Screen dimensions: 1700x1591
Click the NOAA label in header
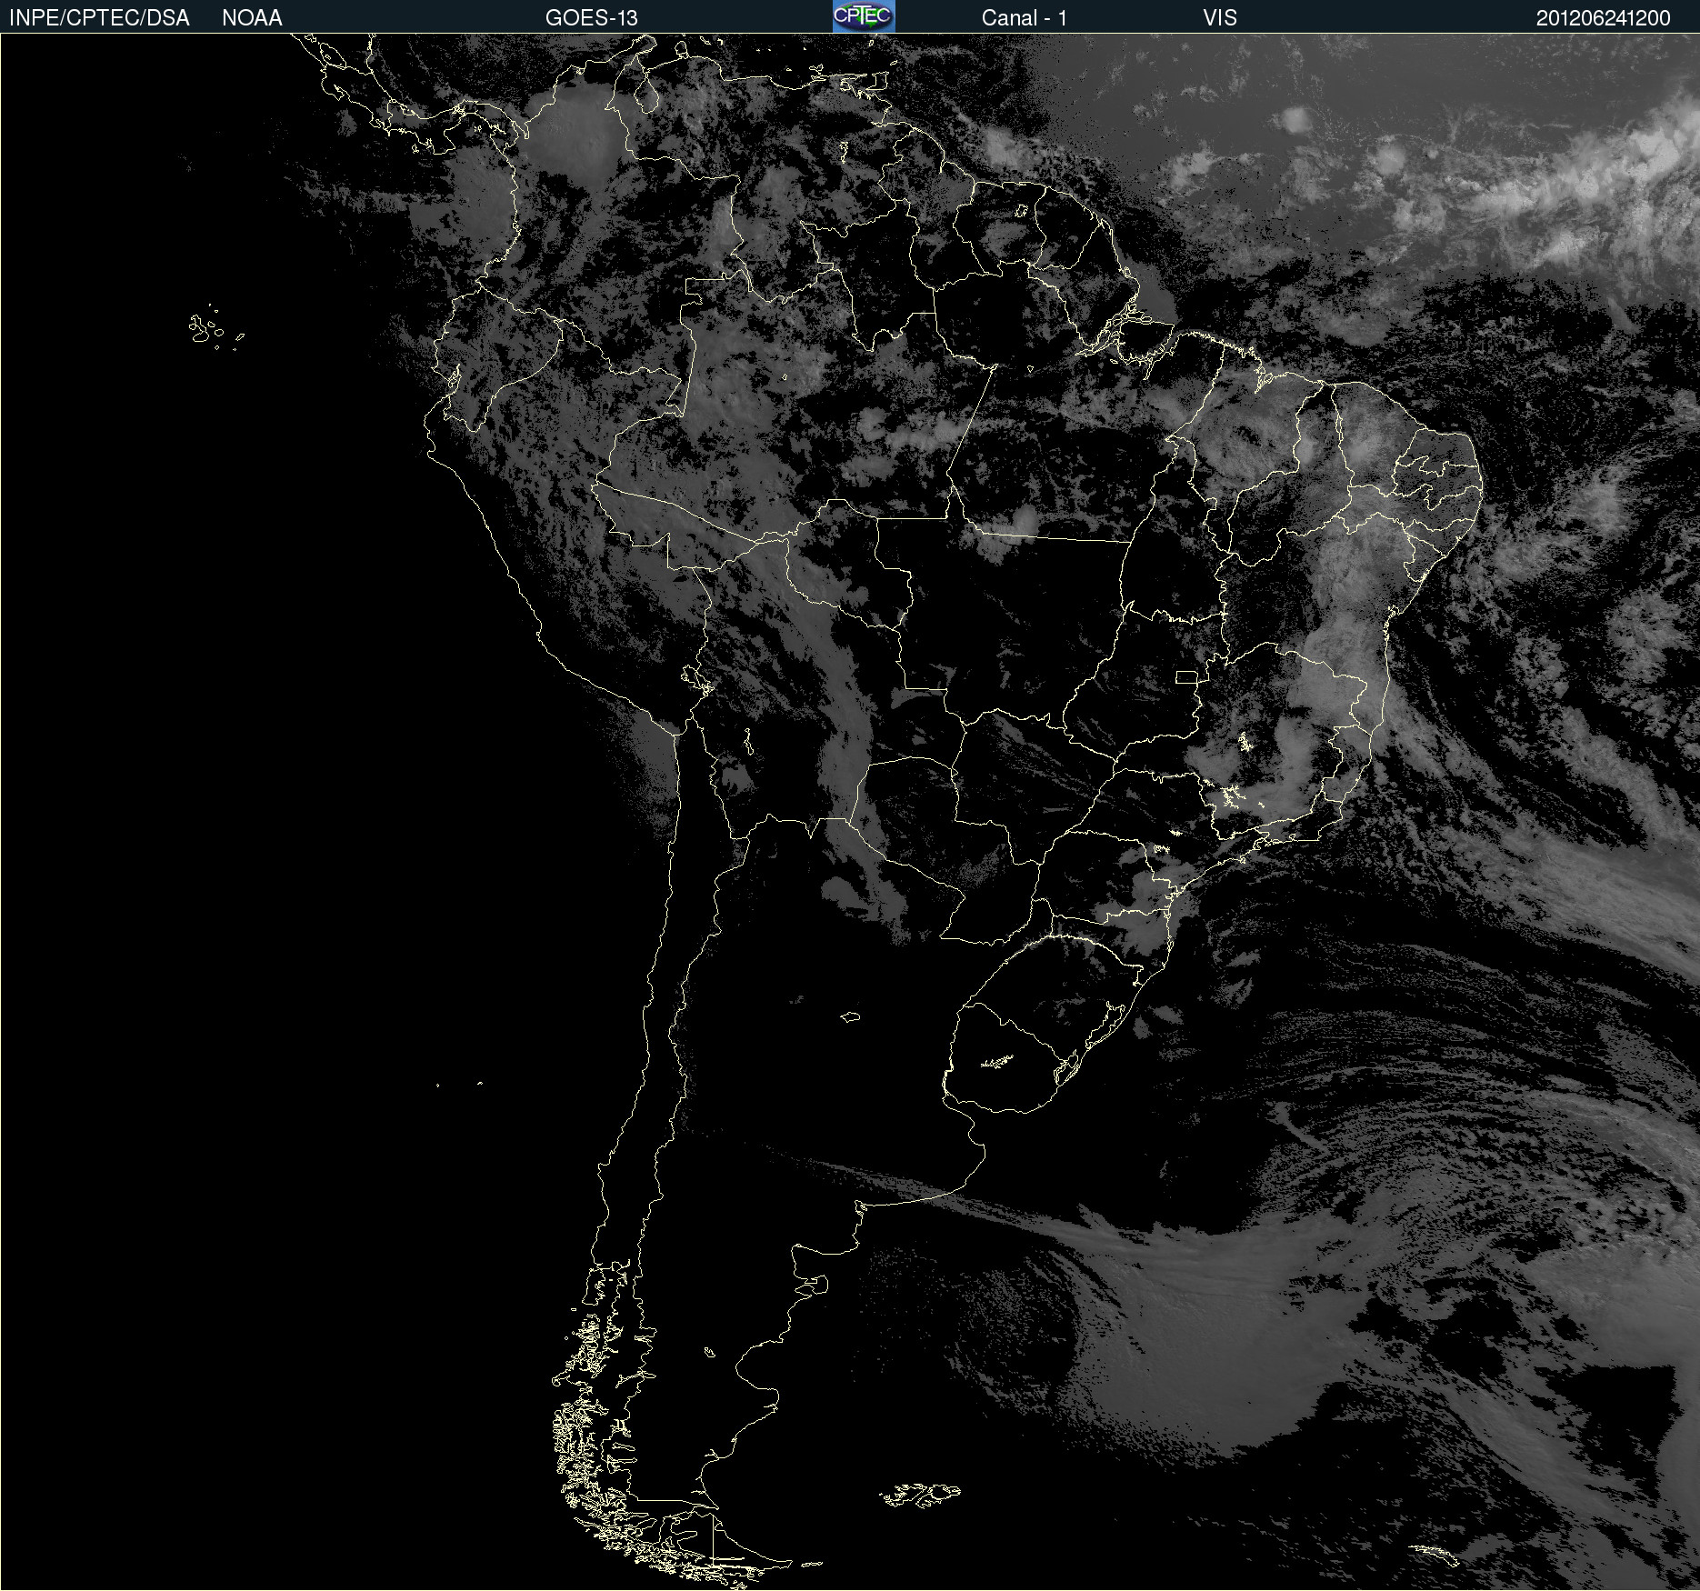(x=252, y=18)
